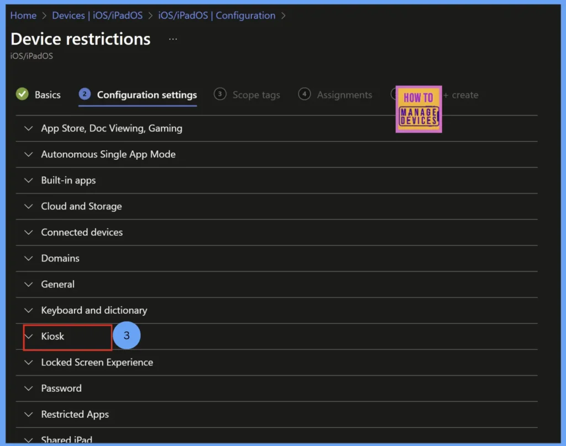Click the App Store, Doc Viewing, Gaming label

coord(112,128)
